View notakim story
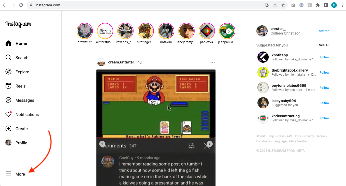The image size is (346, 186). (x=166, y=31)
